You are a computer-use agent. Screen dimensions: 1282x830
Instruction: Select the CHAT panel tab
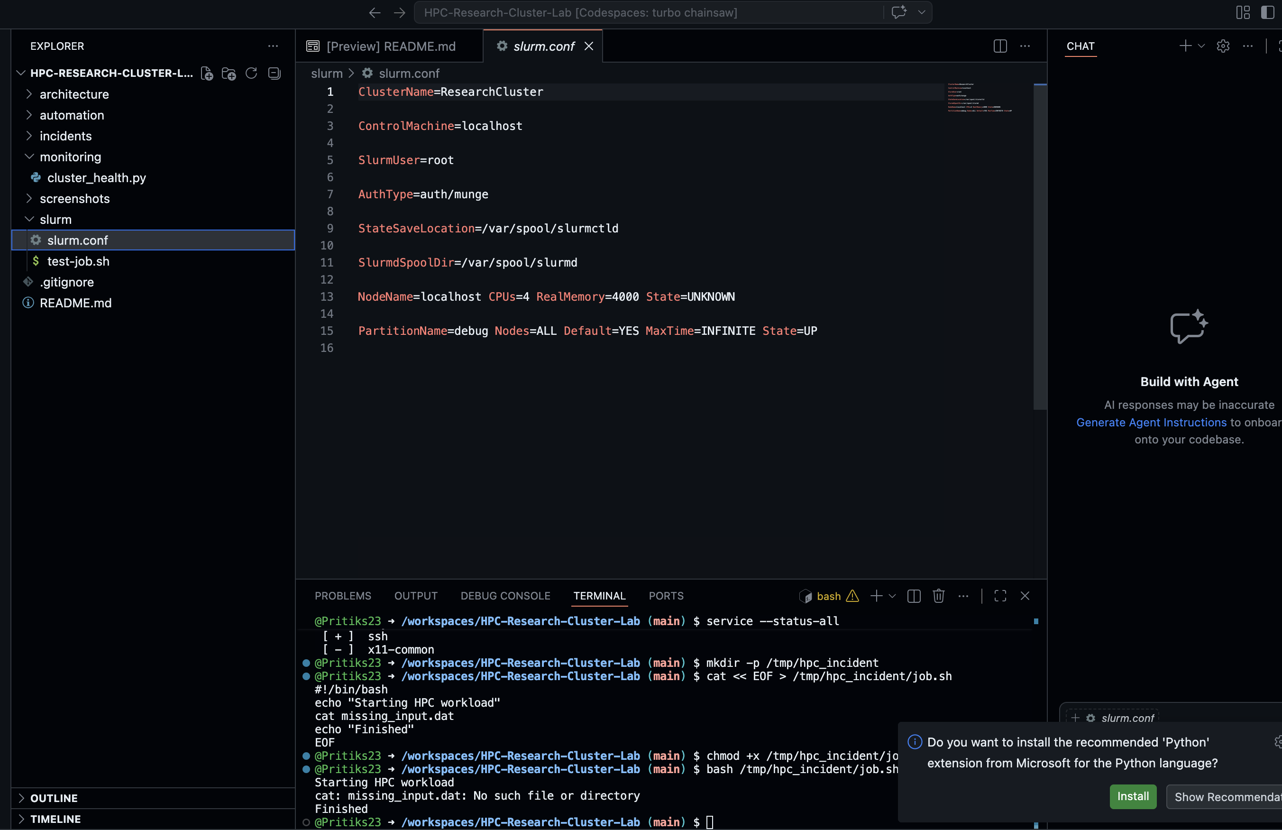pyautogui.click(x=1081, y=46)
